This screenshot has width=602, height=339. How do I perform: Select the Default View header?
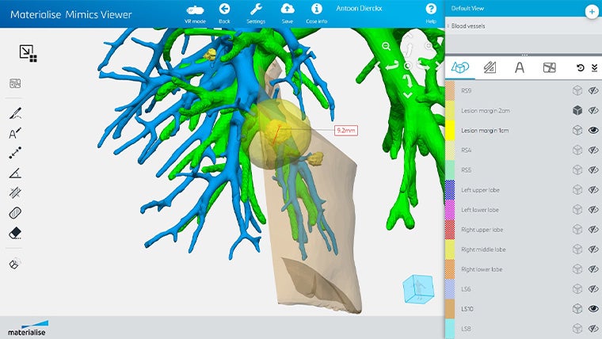pos(467,8)
